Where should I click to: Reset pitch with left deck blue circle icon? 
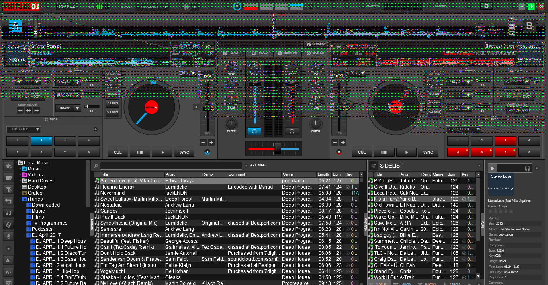tap(207, 152)
